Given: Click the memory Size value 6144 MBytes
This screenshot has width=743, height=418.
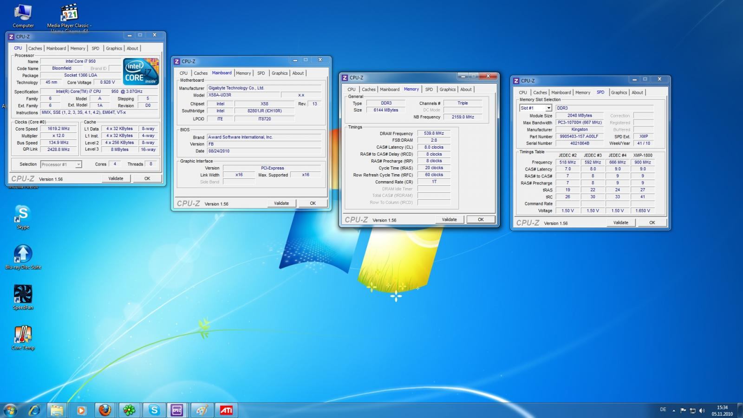Looking at the screenshot, I should click(x=385, y=110).
